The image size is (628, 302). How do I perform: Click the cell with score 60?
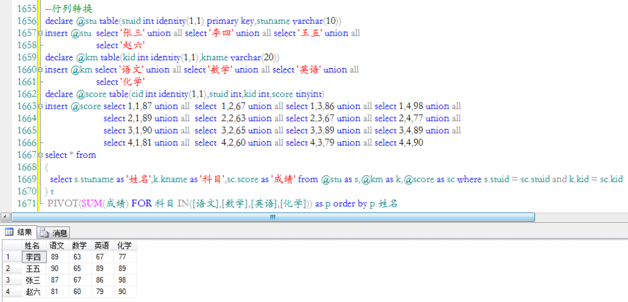tap(80, 292)
